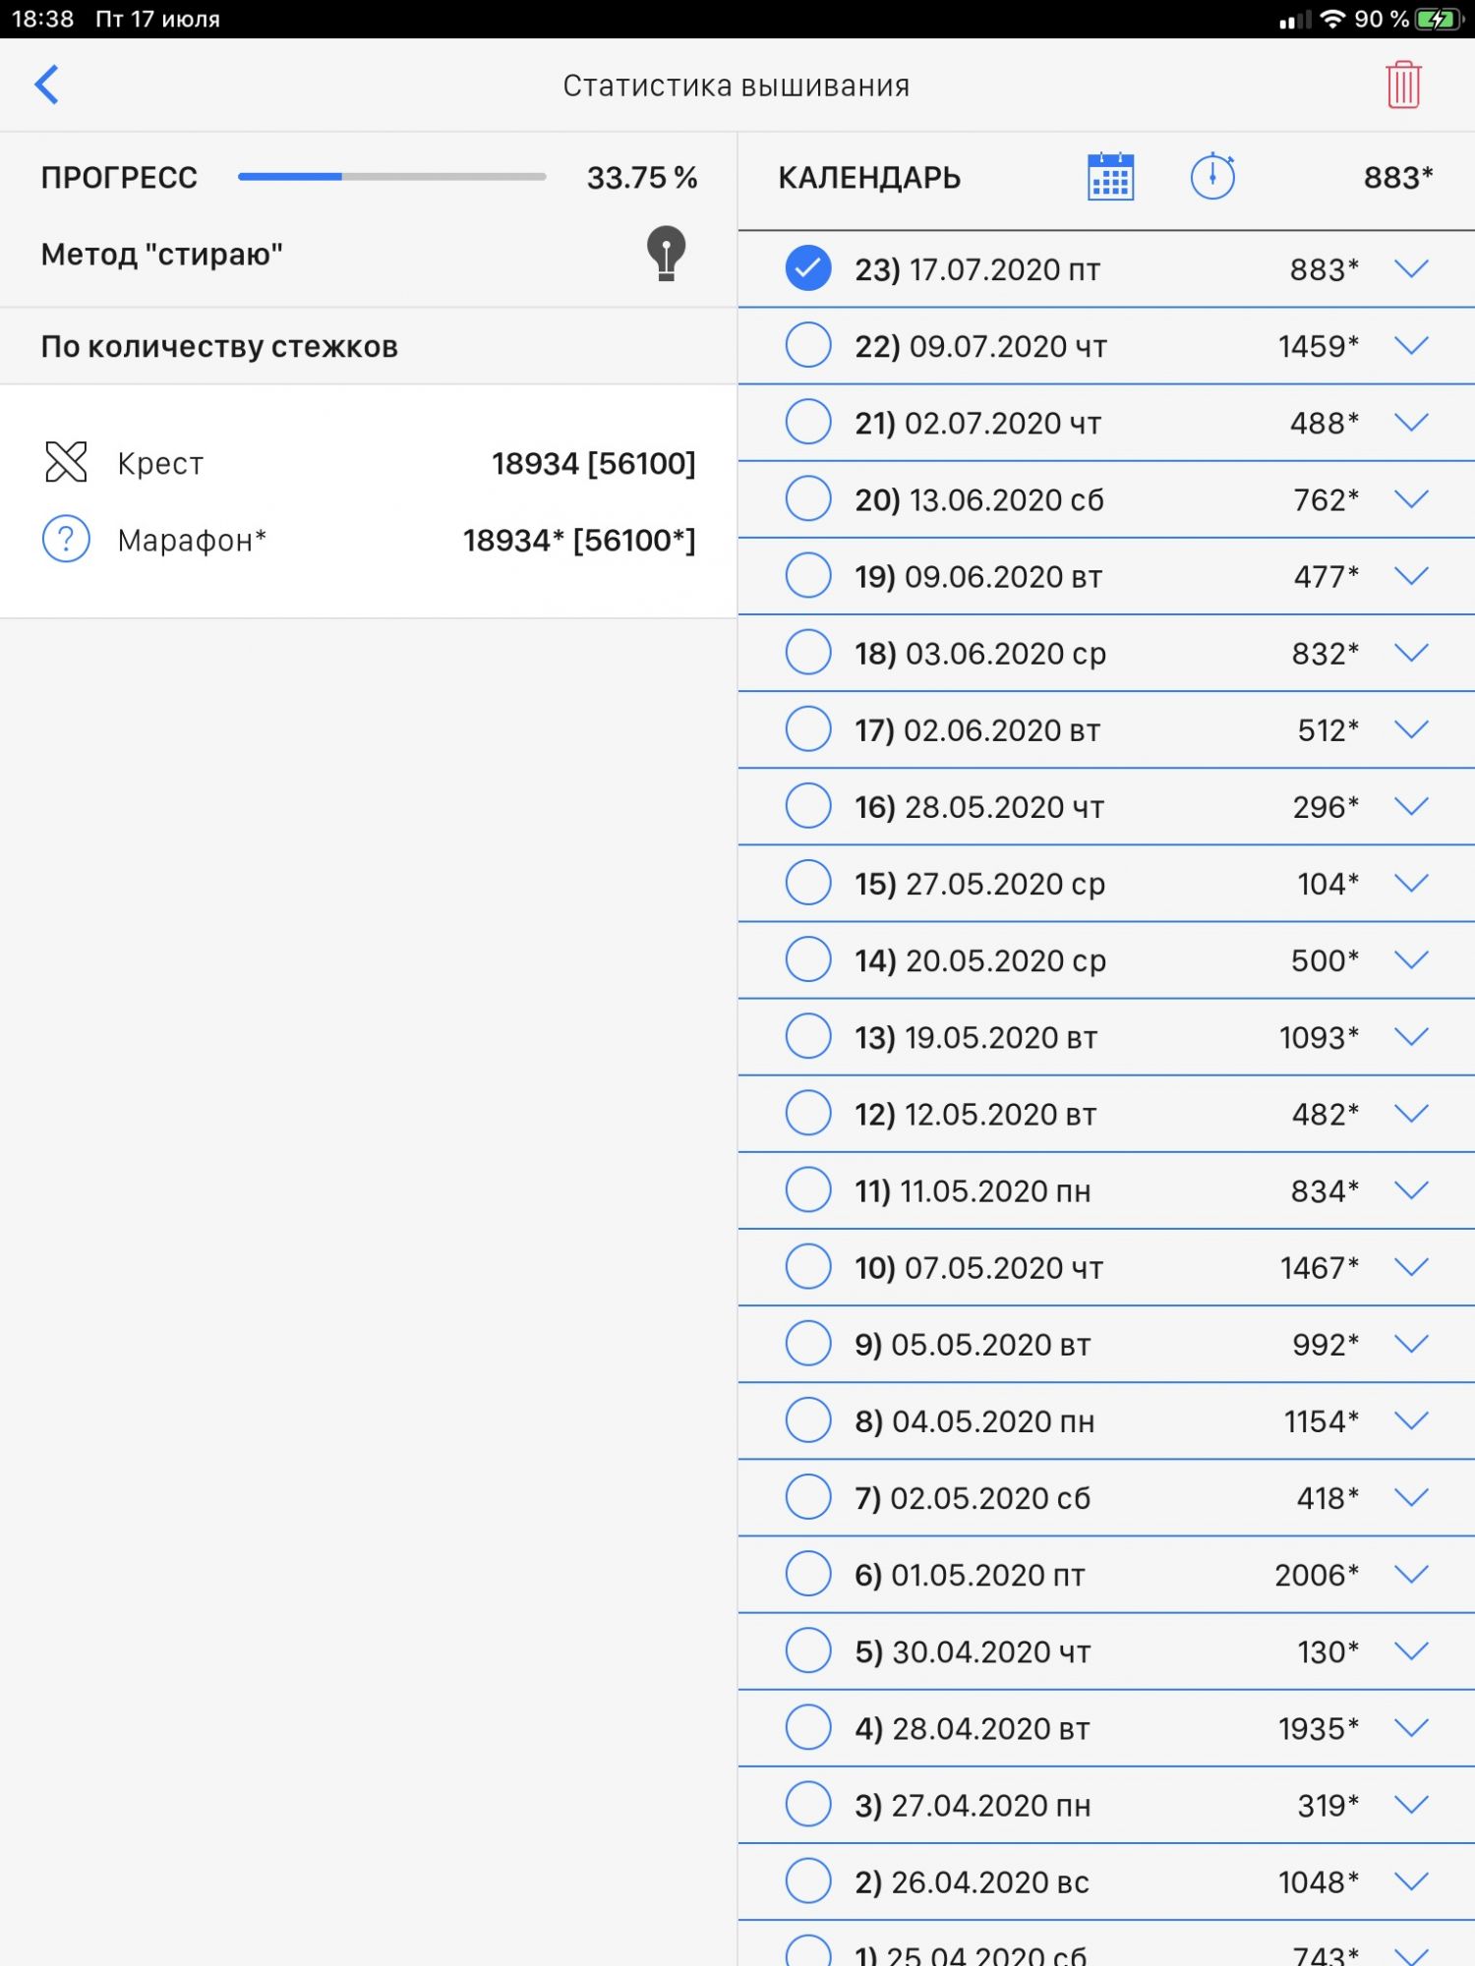Uncheck the 17.07.2020 session entry
The height and width of the screenshot is (1966, 1475).
(x=808, y=268)
